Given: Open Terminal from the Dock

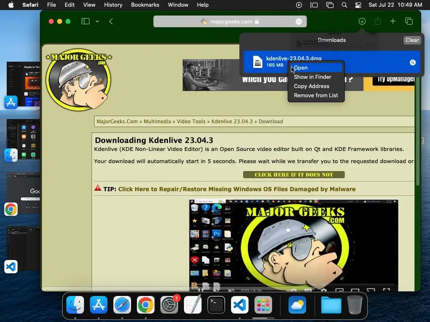Looking at the screenshot, I should 216,304.
